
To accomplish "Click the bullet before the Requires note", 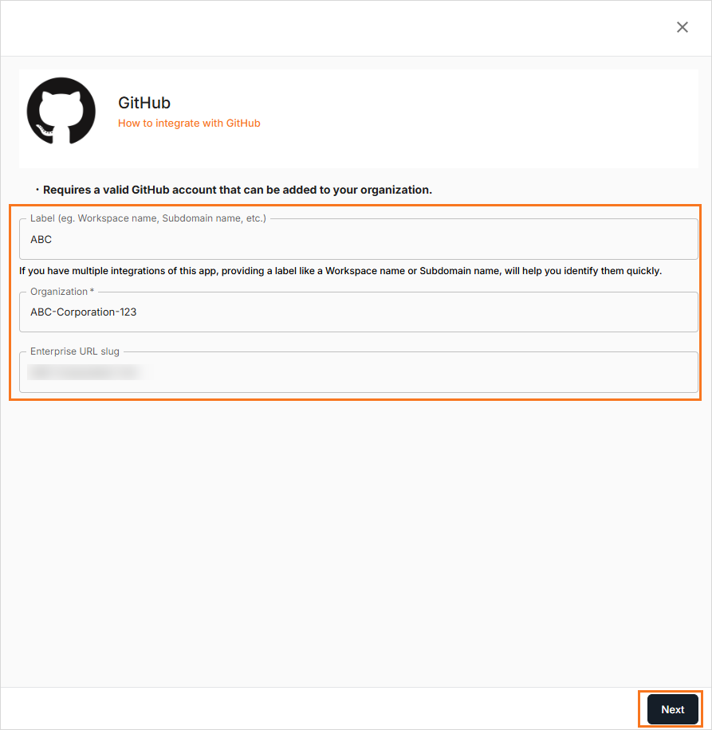I will click(x=37, y=190).
